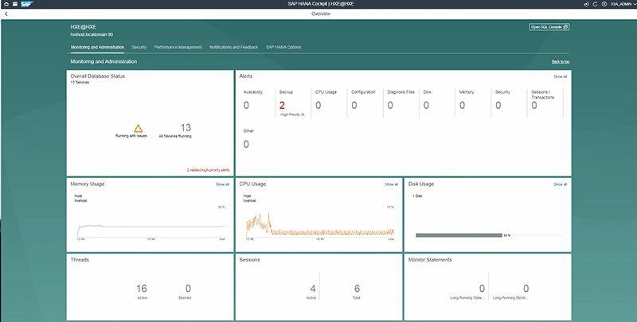Click the Sessions card title
The height and width of the screenshot is (322, 637).
[250, 260]
